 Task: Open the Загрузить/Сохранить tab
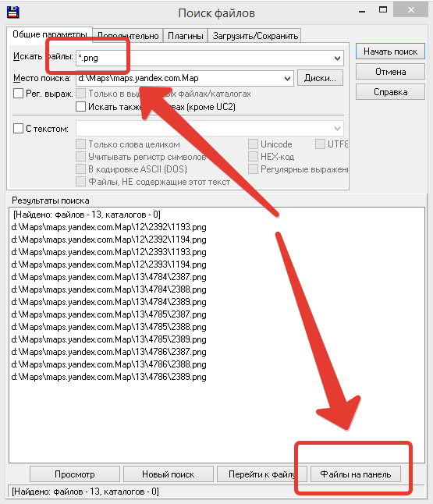coord(255,36)
